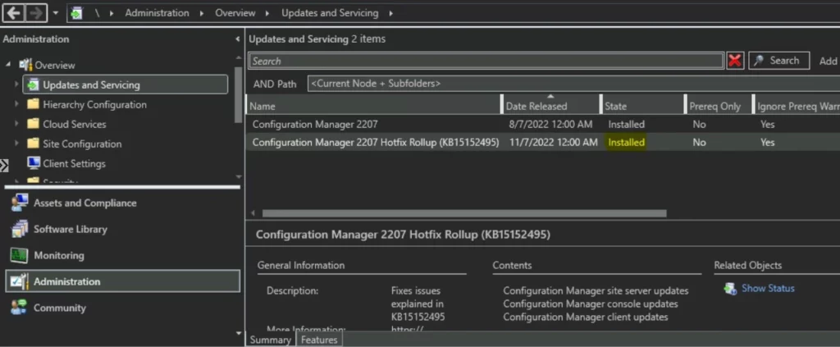
Task: Click the 8/7/2022 12:00 AM date cell
Action: pos(550,124)
